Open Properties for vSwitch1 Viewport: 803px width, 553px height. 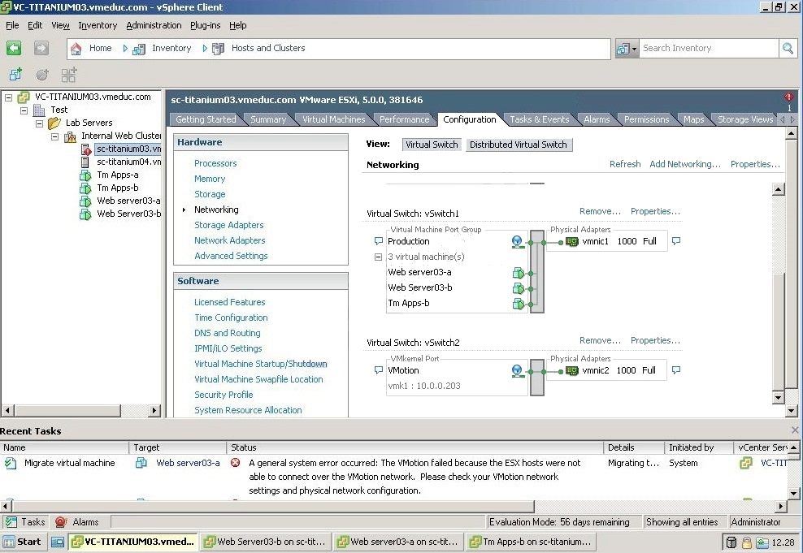pyautogui.click(x=655, y=211)
